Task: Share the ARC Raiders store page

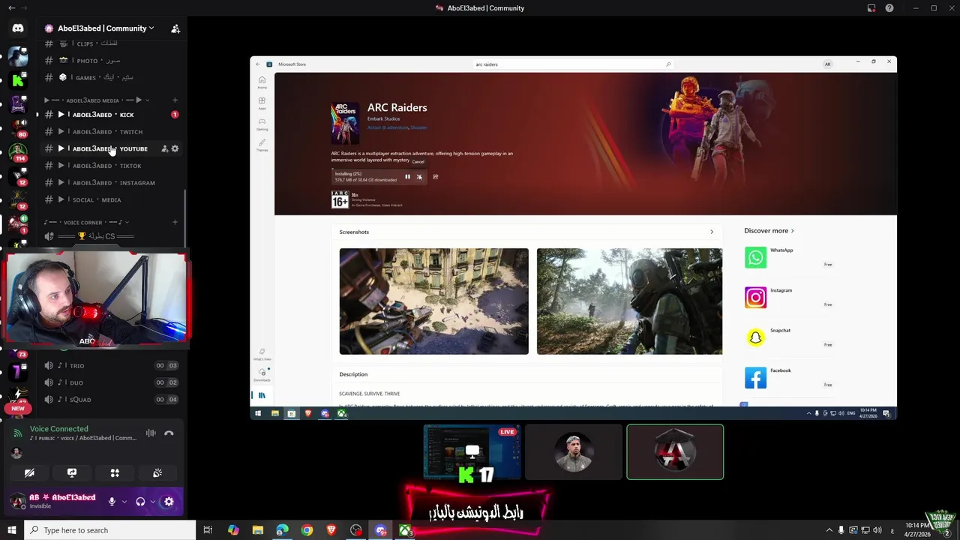Action: click(x=435, y=177)
